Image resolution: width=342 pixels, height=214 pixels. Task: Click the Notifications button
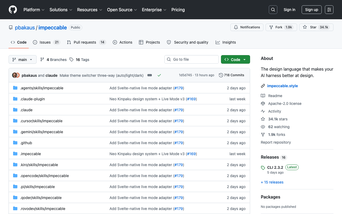click(247, 27)
